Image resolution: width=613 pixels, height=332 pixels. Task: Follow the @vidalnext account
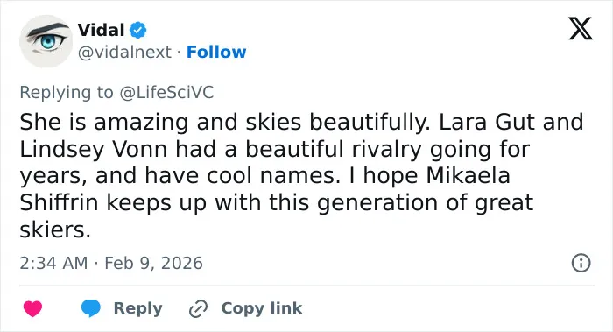pos(216,52)
